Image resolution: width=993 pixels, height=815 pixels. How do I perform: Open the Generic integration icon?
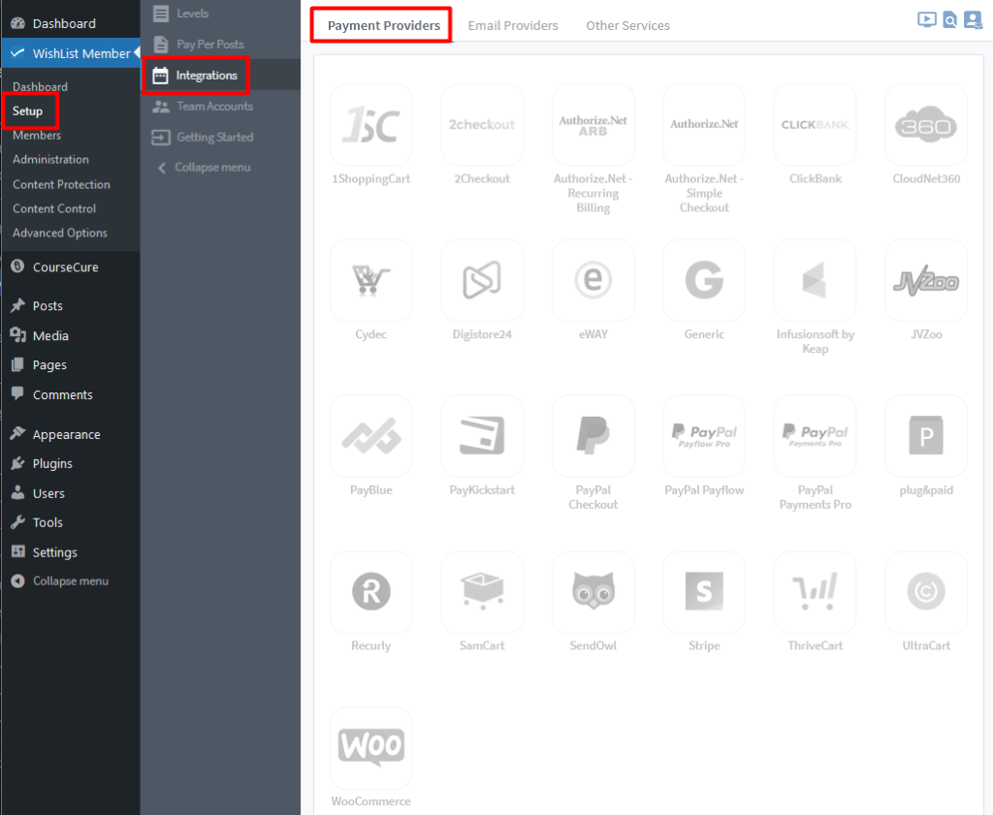coord(704,280)
